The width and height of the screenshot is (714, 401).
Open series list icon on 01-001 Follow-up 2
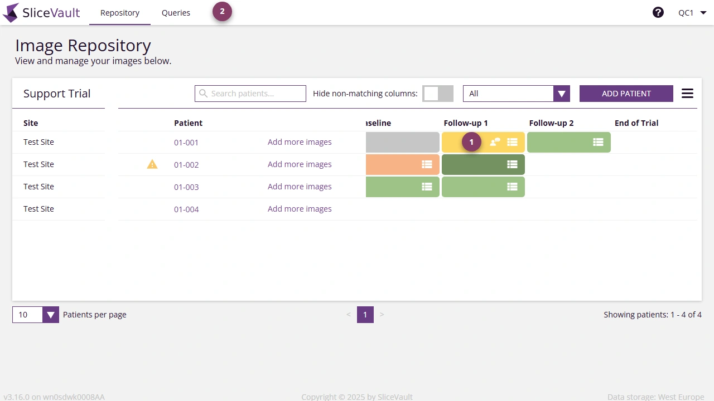coord(598,142)
